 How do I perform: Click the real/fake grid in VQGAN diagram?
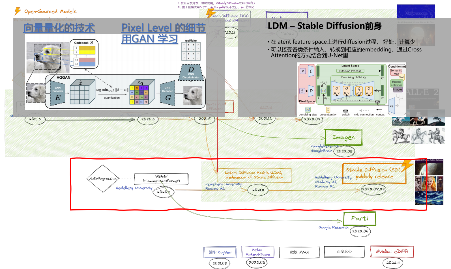click(191, 51)
